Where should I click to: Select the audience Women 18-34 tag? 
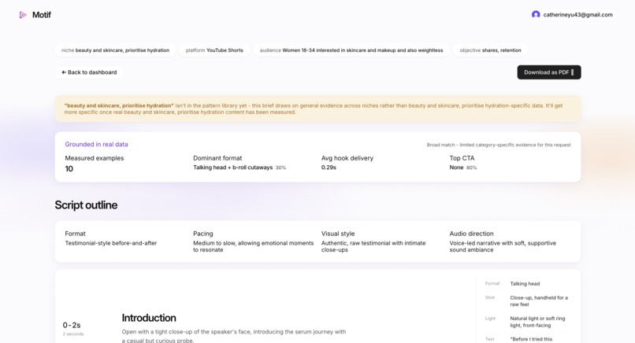tap(351, 50)
